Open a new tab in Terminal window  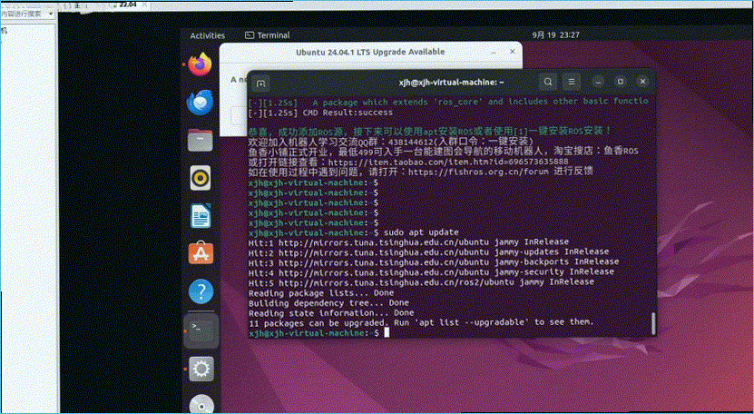pos(260,84)
